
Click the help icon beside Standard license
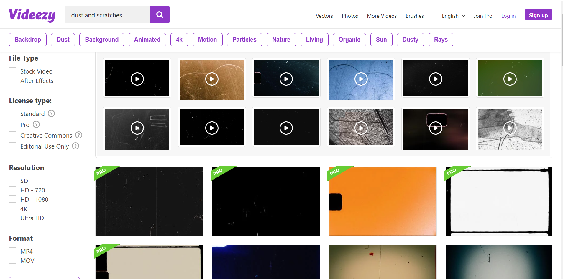(x=51, y=113)
